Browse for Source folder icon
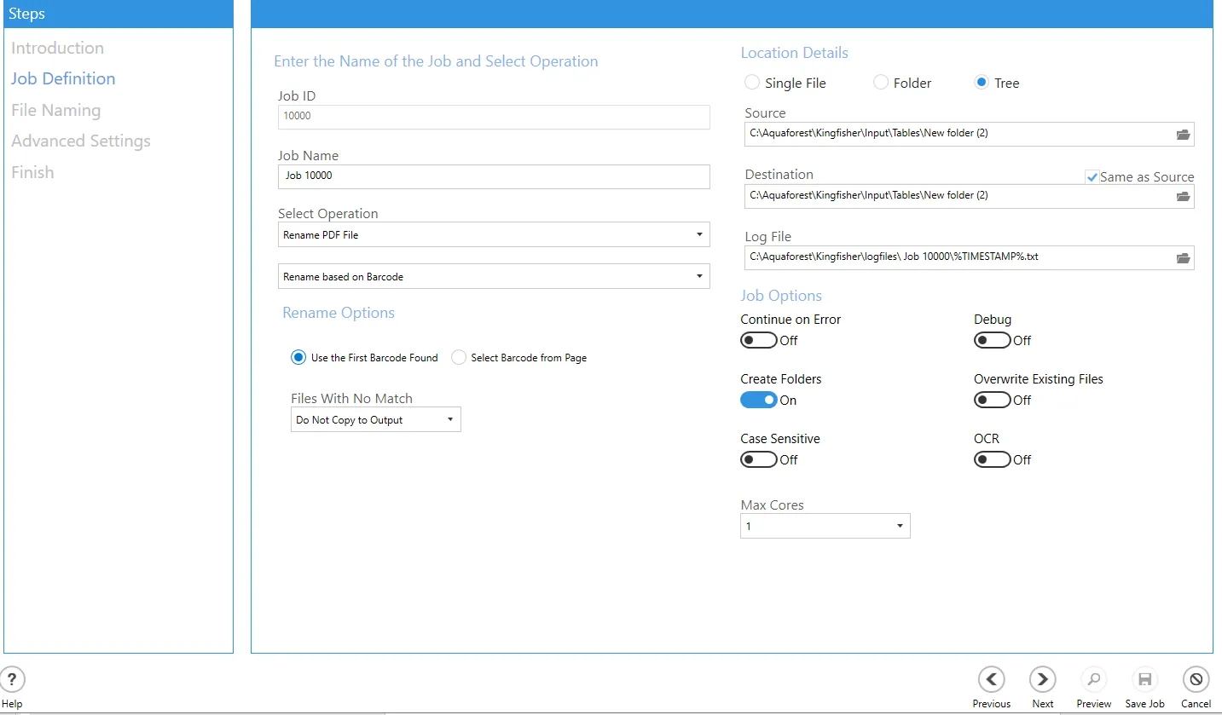This screenshot has width=1222, height=715. 1183,135
